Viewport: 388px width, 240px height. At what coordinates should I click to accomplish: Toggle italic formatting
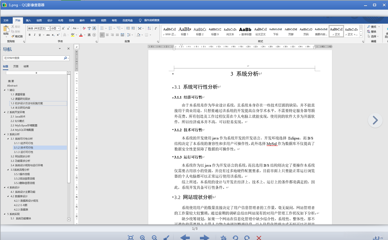point(35,35)
